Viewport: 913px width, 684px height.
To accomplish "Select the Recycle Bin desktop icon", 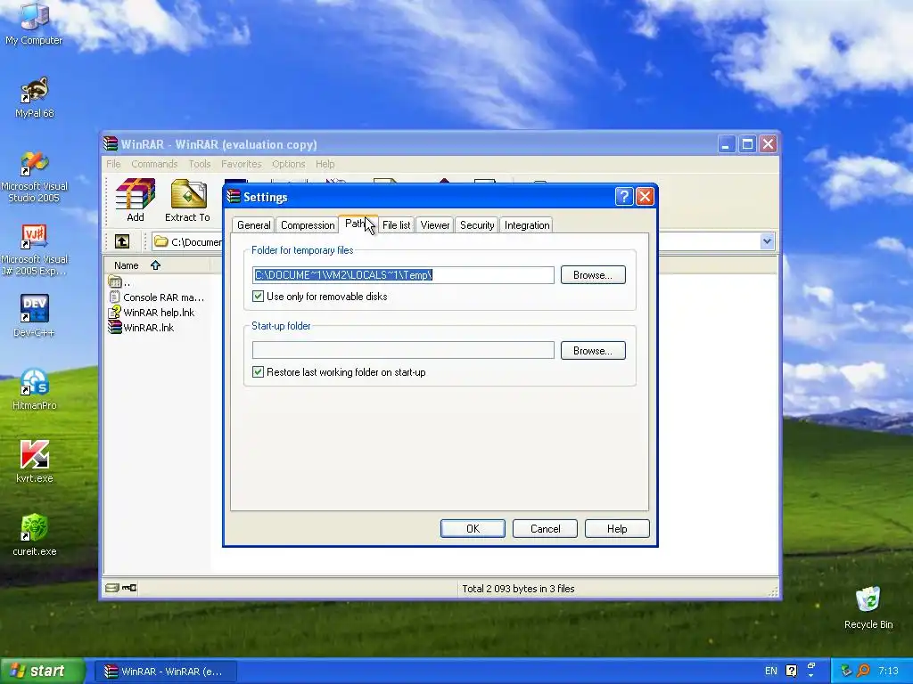I will pos(868,607).
